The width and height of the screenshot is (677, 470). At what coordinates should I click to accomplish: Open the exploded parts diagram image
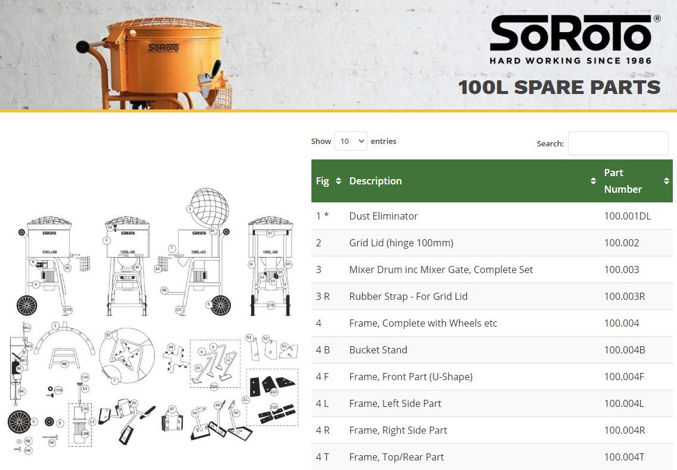tap(154, 321)
